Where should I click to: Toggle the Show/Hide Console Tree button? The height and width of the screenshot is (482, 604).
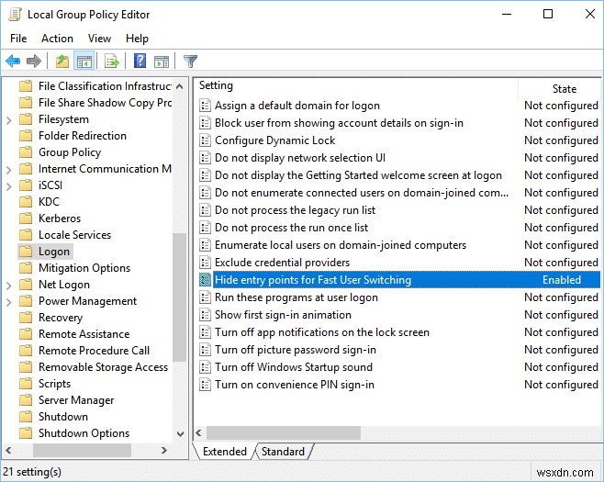click(x=84, y=62)
